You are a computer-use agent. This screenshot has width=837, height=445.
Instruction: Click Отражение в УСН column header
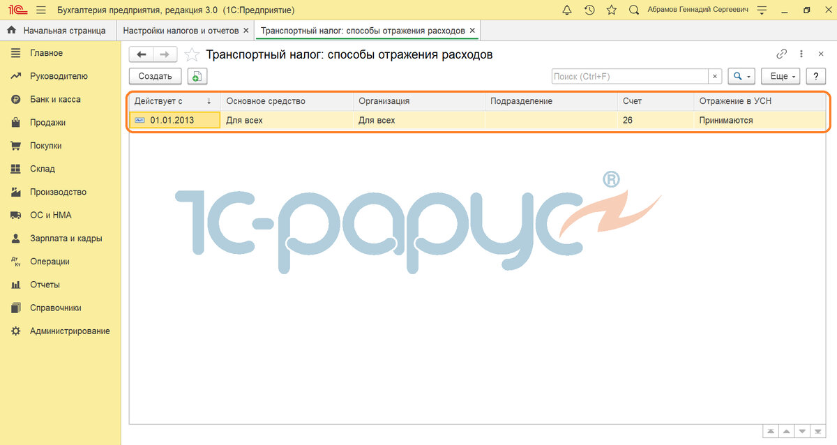760,101
